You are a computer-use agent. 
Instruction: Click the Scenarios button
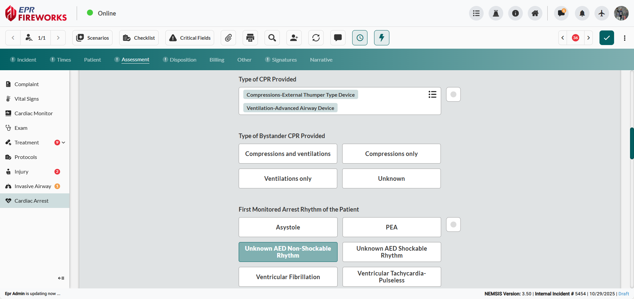pyautogui.click(x=93, y=38)
